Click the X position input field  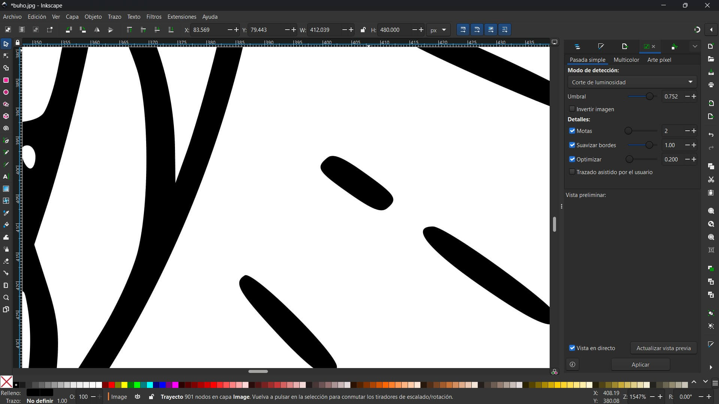click(209, 30)
